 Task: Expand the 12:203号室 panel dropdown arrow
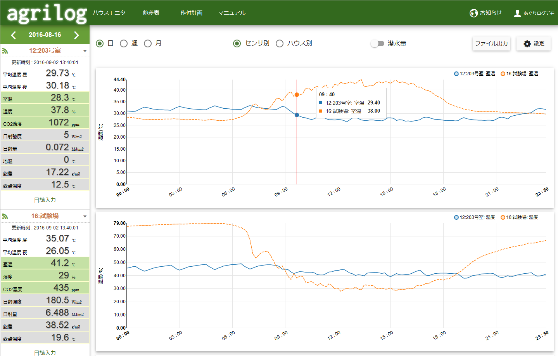85,51
